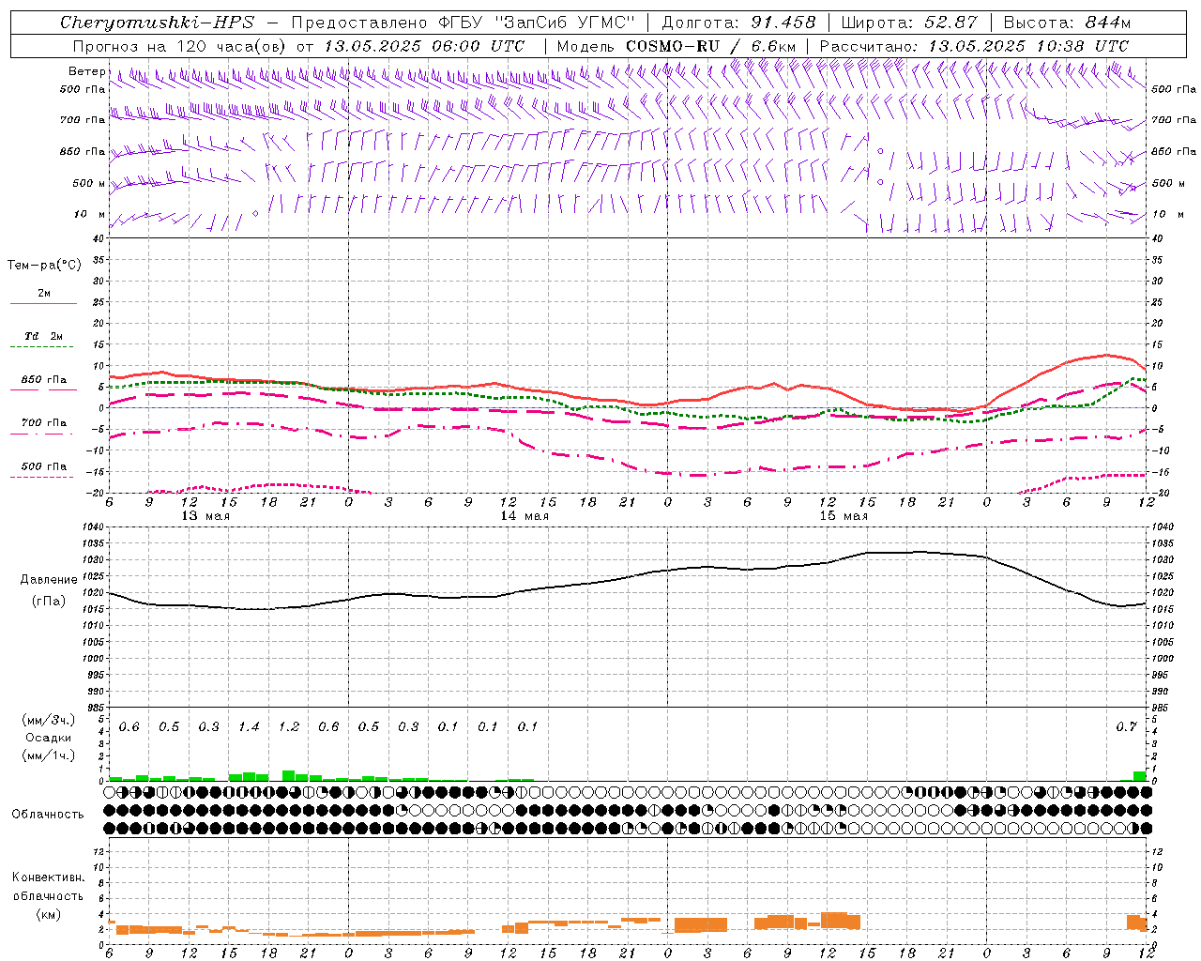
Task: Click "850 гПа" in the temperature legend
Action: 44,380
